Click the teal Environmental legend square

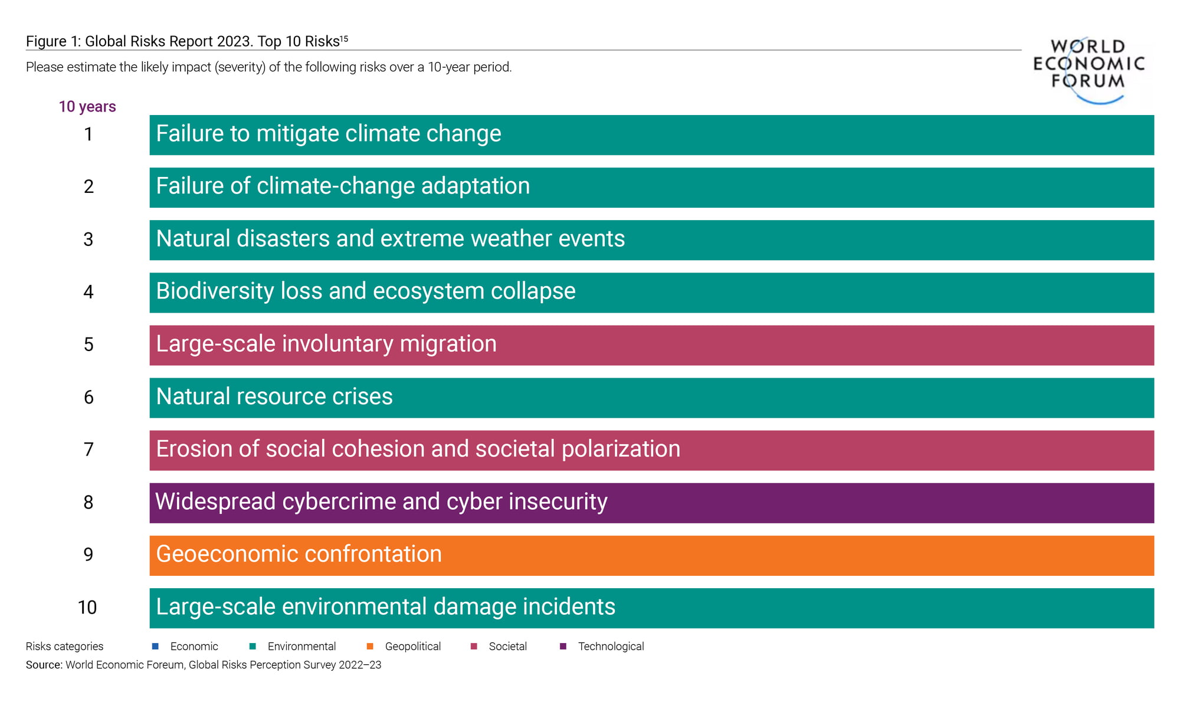pos(253,646)
